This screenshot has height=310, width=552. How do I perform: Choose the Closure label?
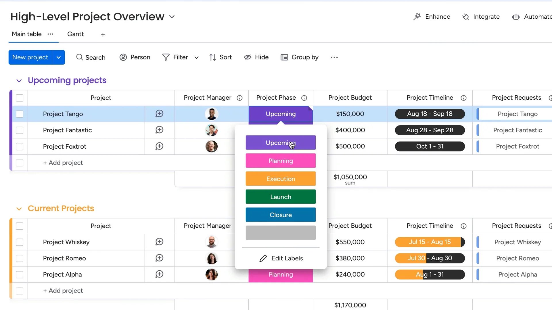click(x=281, y=215)
